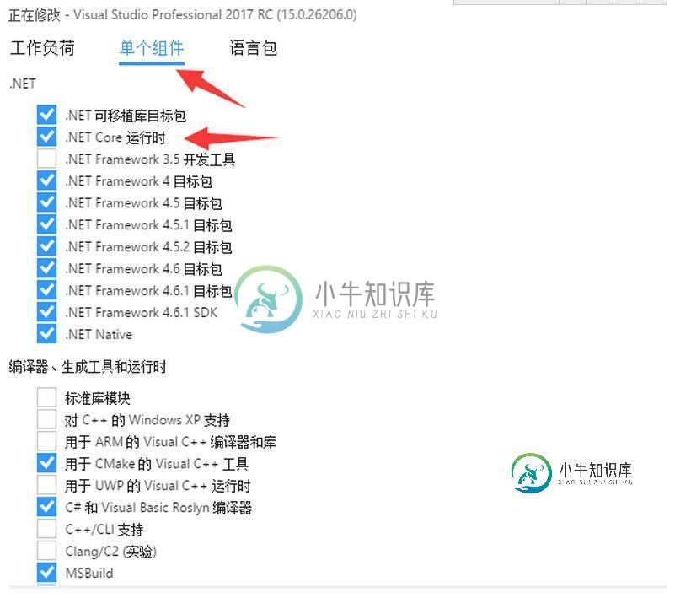The image size is (675, 598).
Task: Uncheck .NET Framework 4.6 目标包
Action: coord(46,269)
